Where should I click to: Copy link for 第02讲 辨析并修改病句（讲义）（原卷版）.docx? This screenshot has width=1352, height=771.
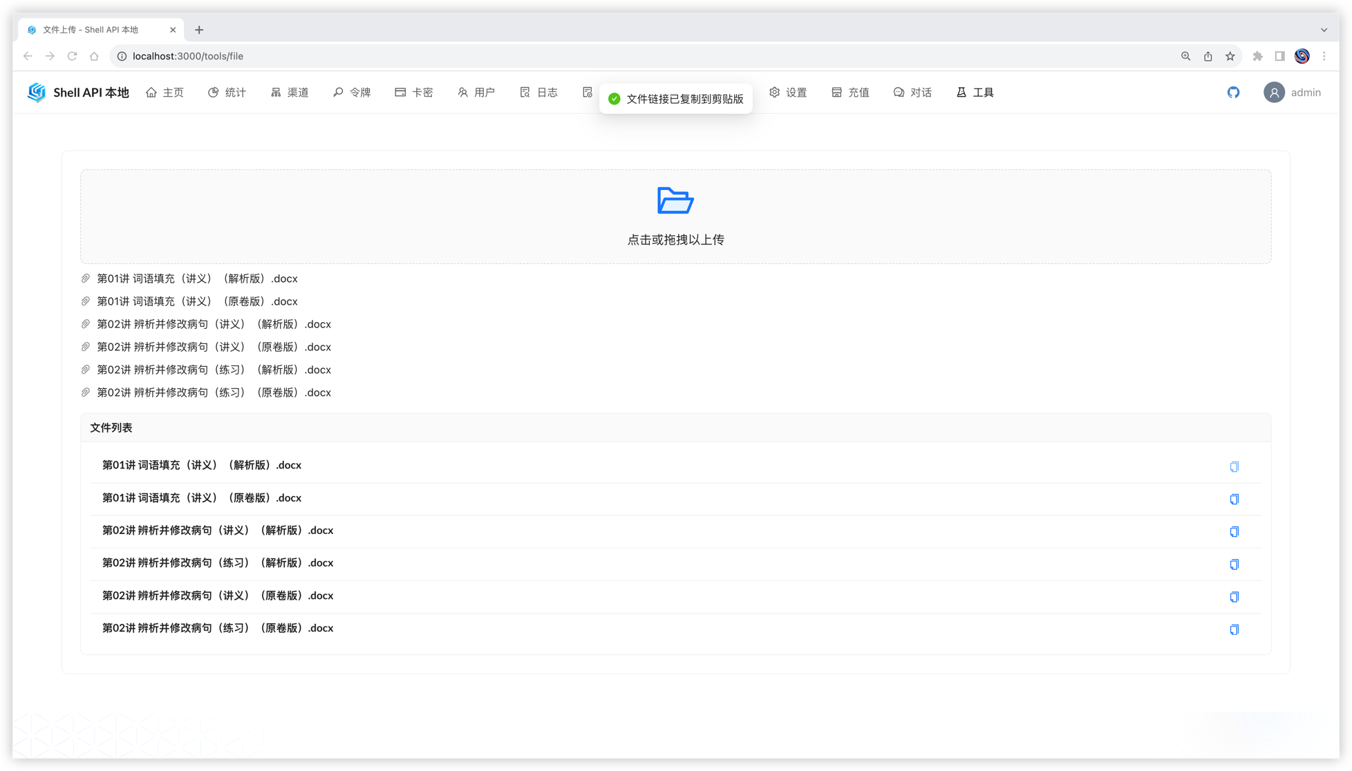1234,597
